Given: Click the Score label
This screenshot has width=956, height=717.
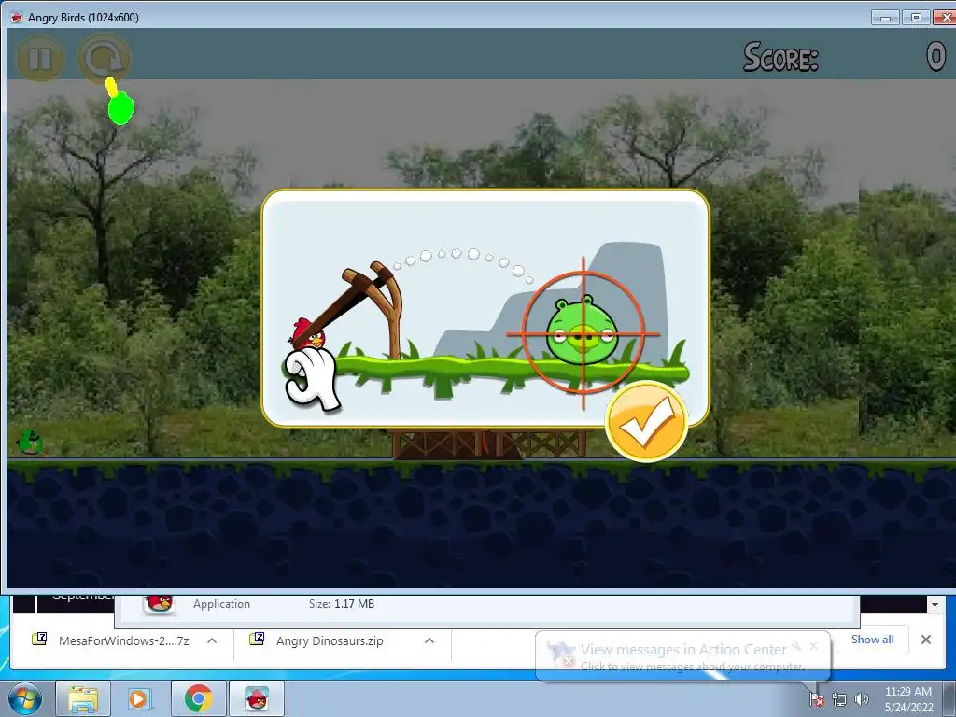Looking at the screenshot, I should tap(780, 58).
